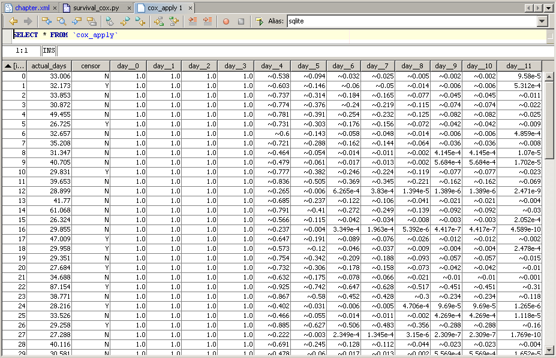The width and height of the screenshot is (556, 358).
Task: Shift line right with the indent icon
Action: point(208,21)
